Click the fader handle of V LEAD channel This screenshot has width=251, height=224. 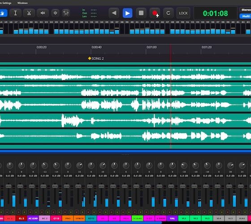[136, 186]
